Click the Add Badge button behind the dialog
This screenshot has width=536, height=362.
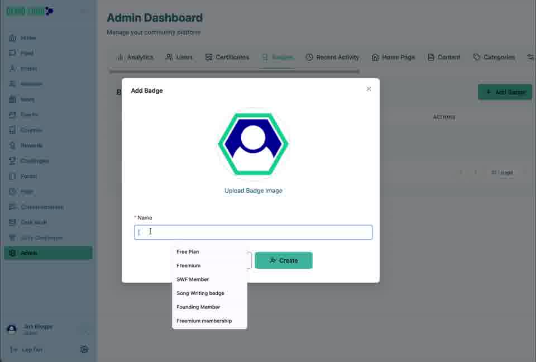click(x=505, y=92)
